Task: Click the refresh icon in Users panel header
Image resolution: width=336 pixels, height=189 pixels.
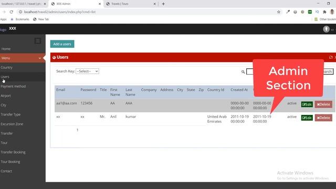Action: pyautogui.click(x=331, y=57)
